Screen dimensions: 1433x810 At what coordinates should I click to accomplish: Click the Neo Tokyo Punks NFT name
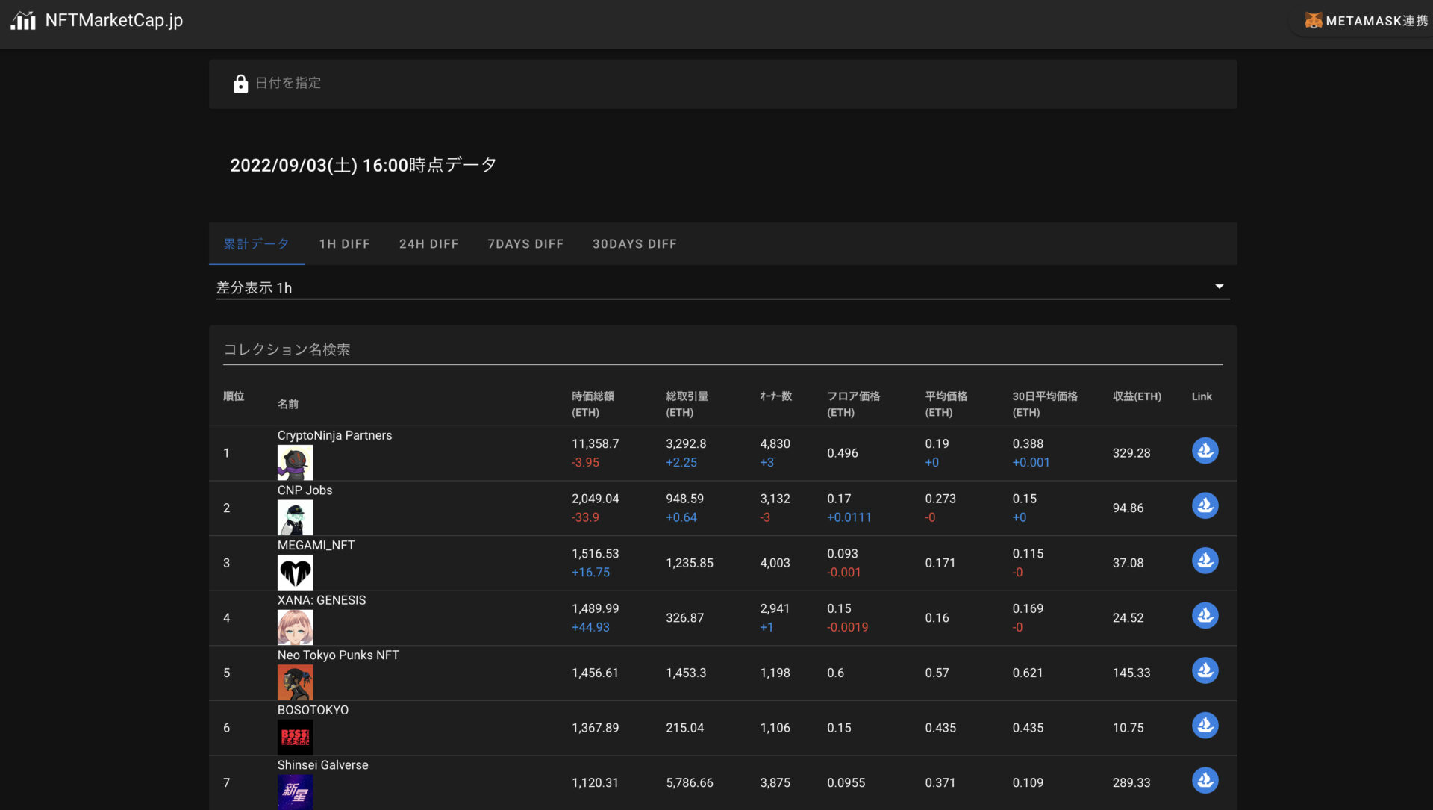[338, 655]
